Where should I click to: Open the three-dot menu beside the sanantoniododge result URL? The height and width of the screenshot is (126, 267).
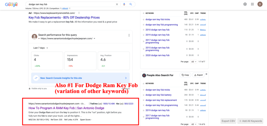(x=89, y=104)
